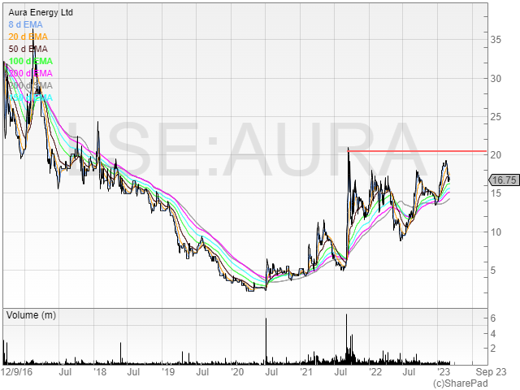Select the 20 d EMA legend label
Screen dimensions: 520x390
[x=28, y=37]
